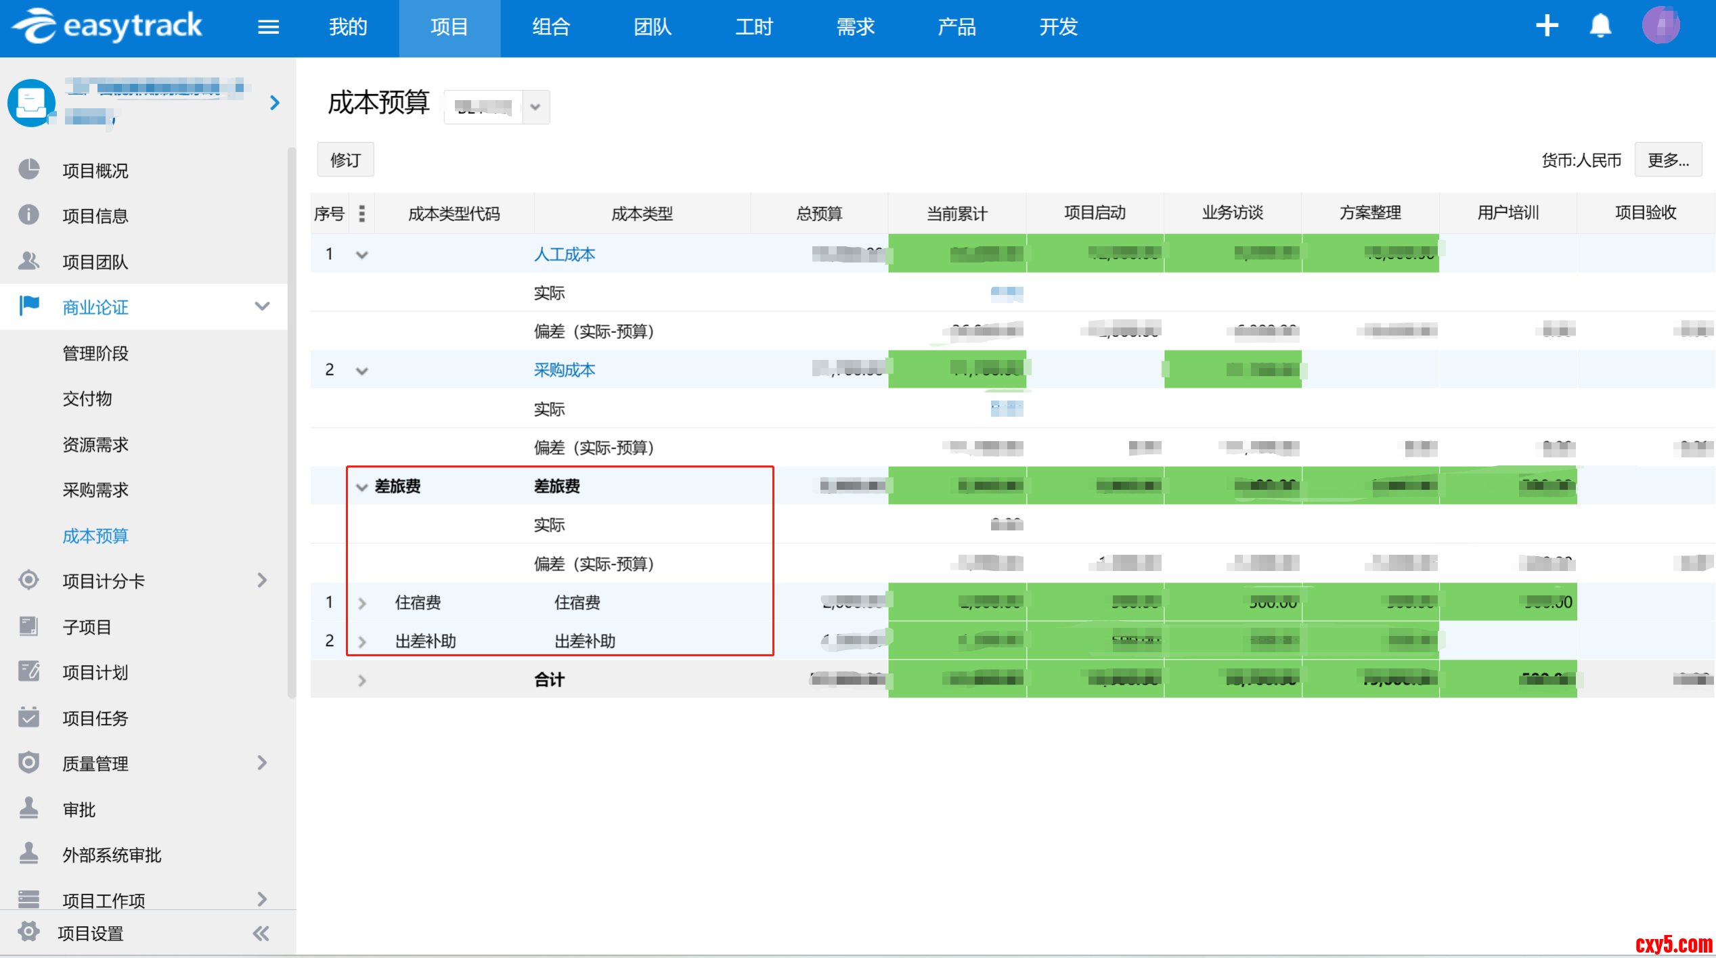Click the hamburger menu icon
The width and height of the screenshot is (1716, 958).
pos(268,27)
